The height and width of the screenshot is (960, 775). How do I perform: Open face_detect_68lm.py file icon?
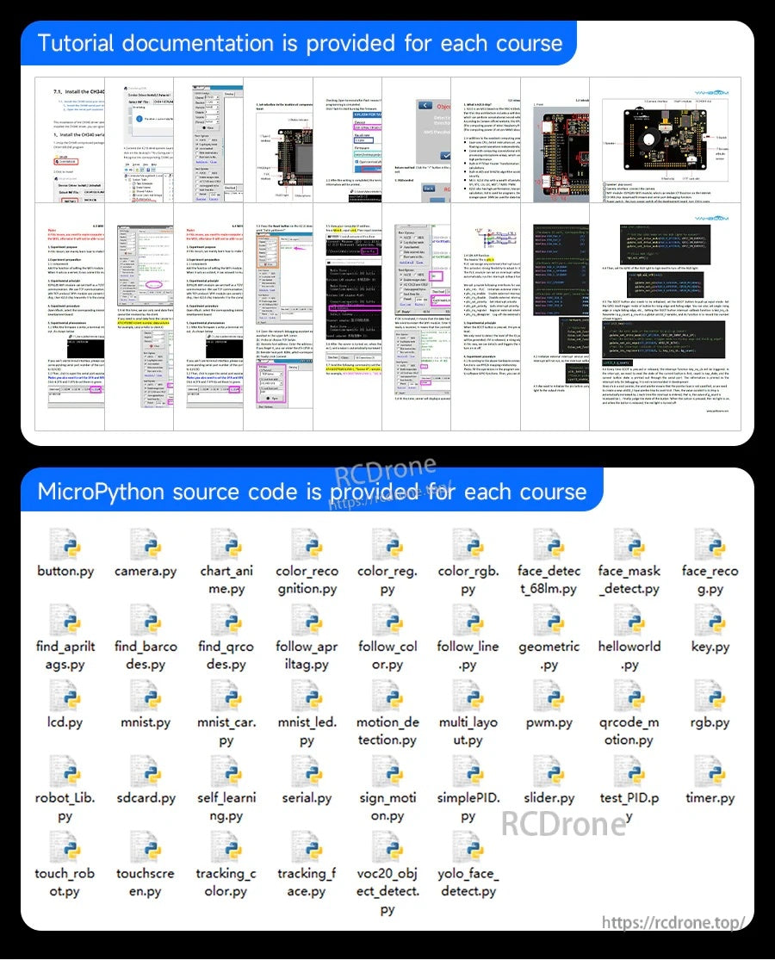[549, 544]
